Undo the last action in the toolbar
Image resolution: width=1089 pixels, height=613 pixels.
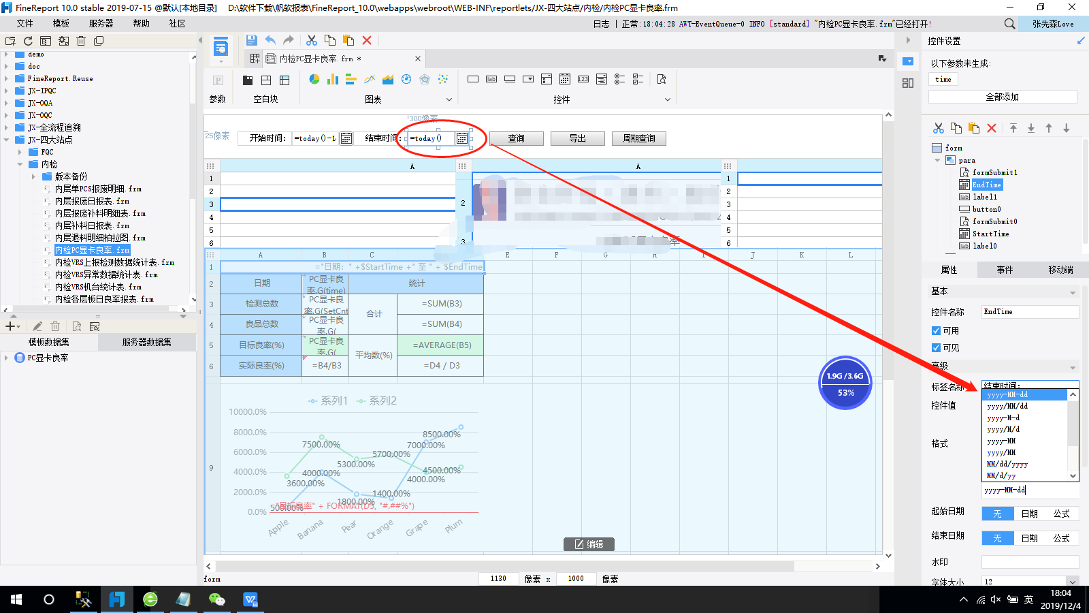pyautogui.click(x=270, y=40)
